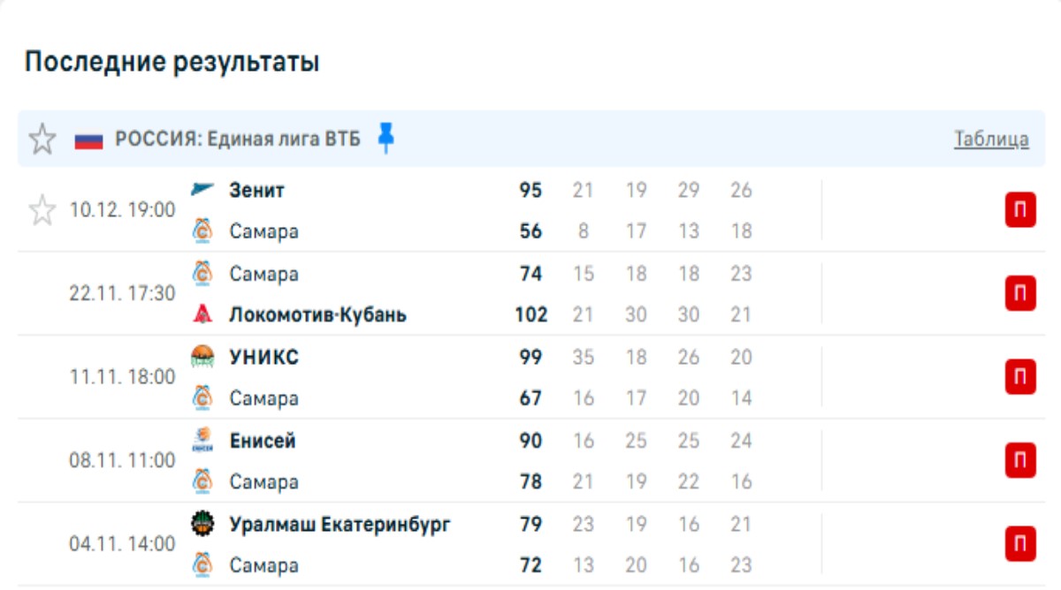The width and height of the screenshot is (1061, 590).
Task: Open match dated 08.11. 11:00
Action: pos(122,461)
